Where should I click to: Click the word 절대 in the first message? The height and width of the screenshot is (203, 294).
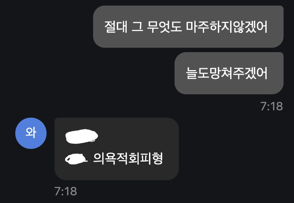[116, 27]
